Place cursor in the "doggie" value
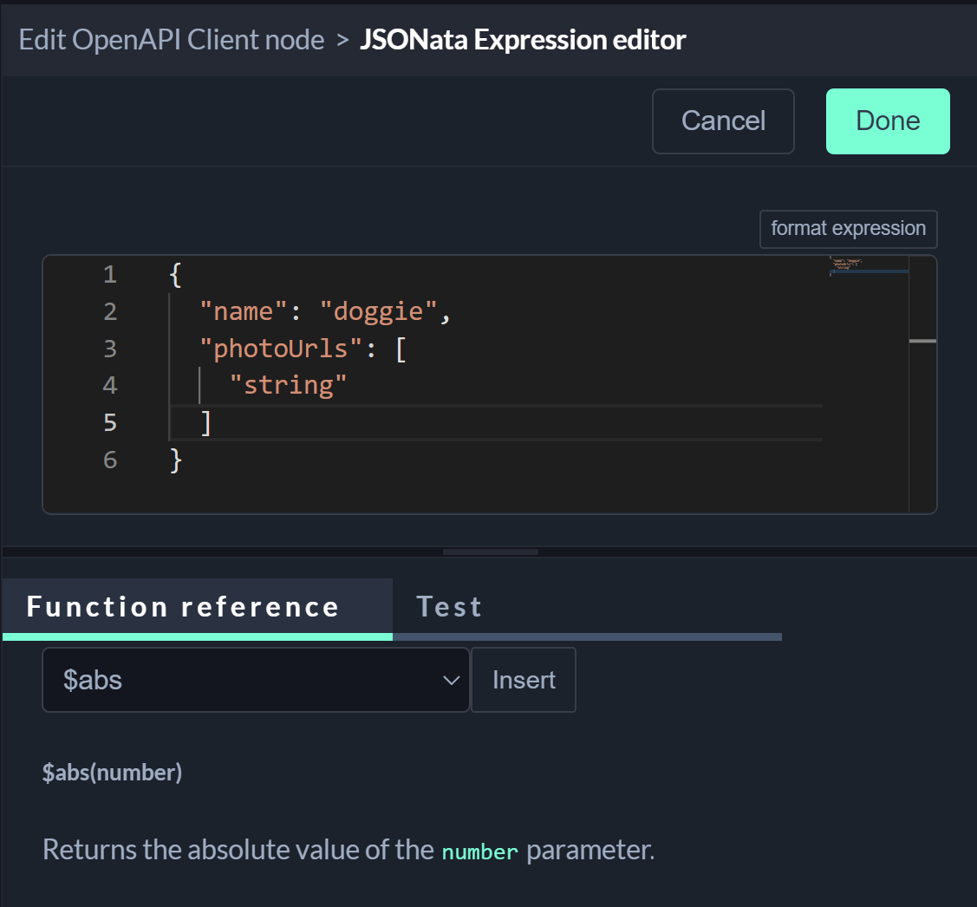 click(380, 312)
